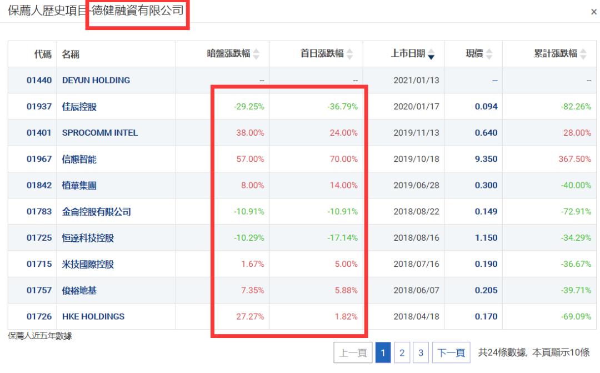Image resolution: width=600 pixels, height=373 pixels.
Task: Open stock code 01783
Action: 39,211
